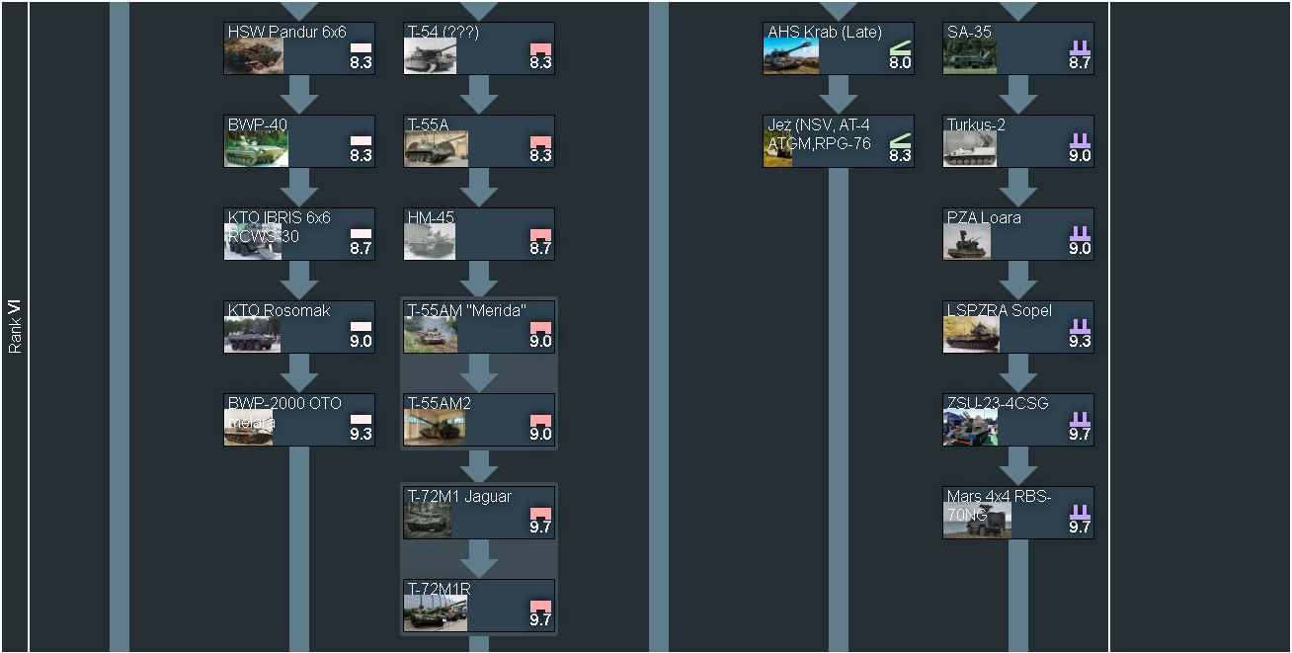Image resolution: width=1292 pixels, height=653 pixels.
Task: Click the anti-air icon on SA-35
Action: [x=1080, y=47]
